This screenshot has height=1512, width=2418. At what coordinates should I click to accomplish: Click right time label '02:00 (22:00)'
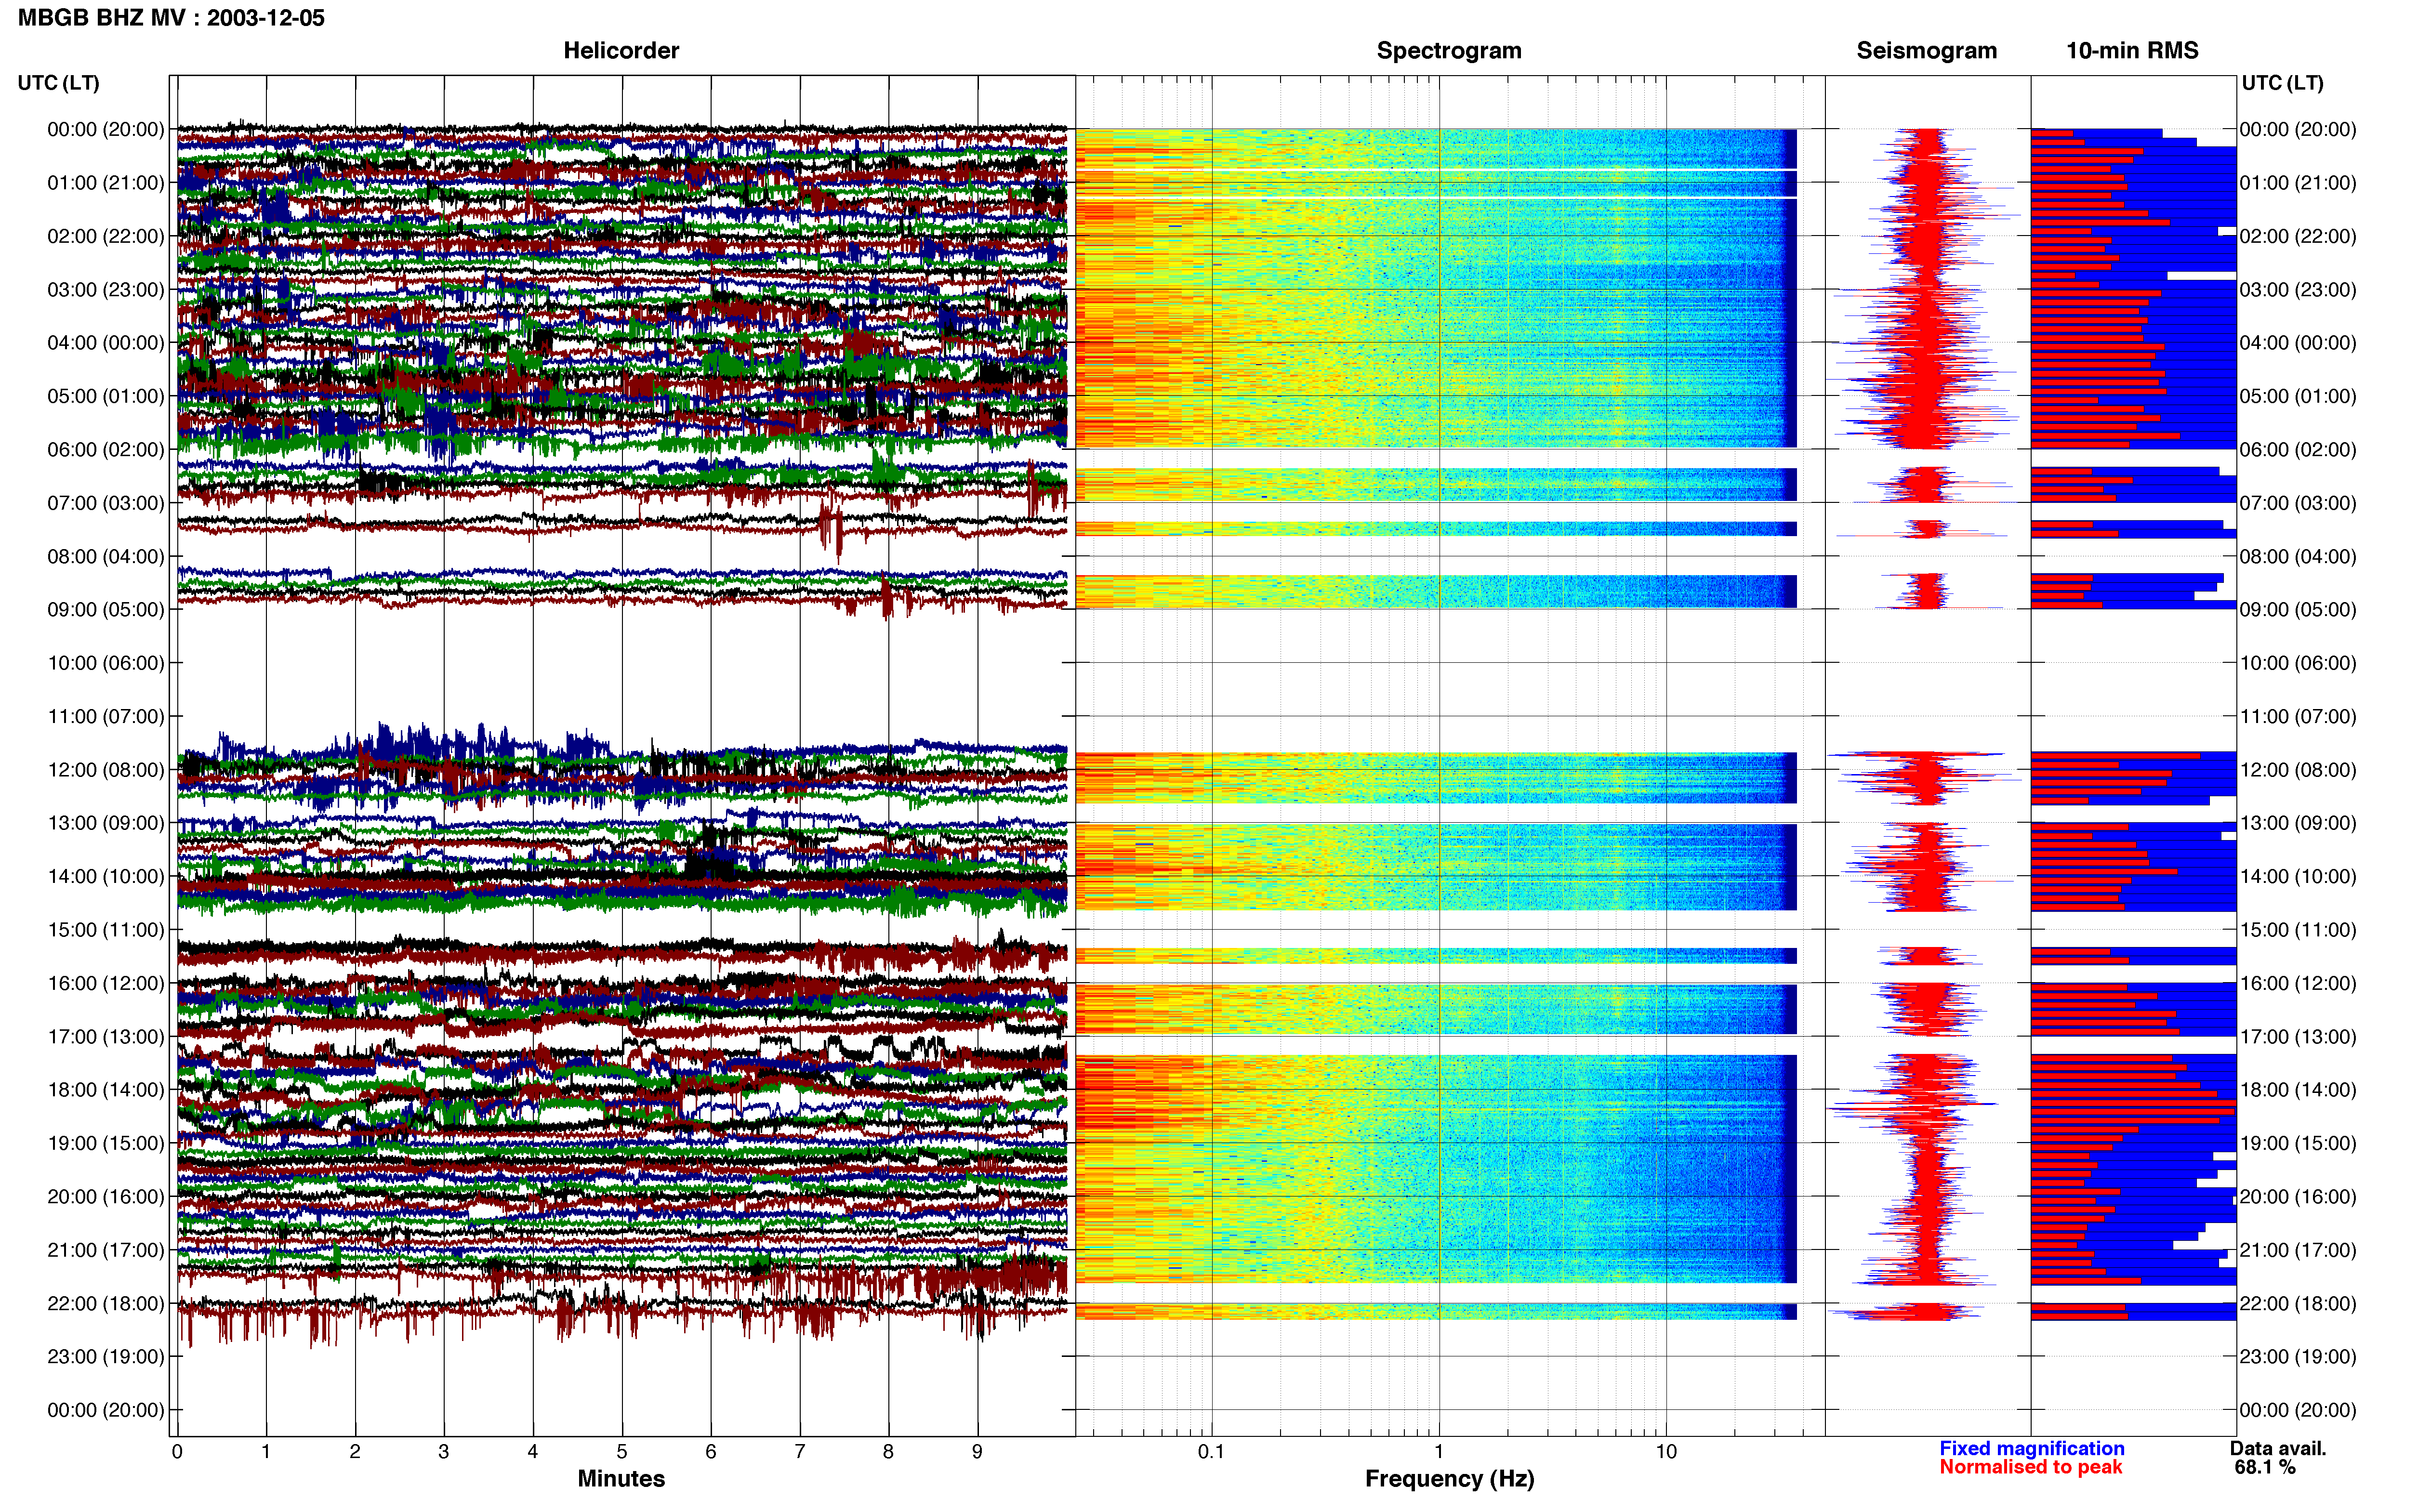point(2298,236)
